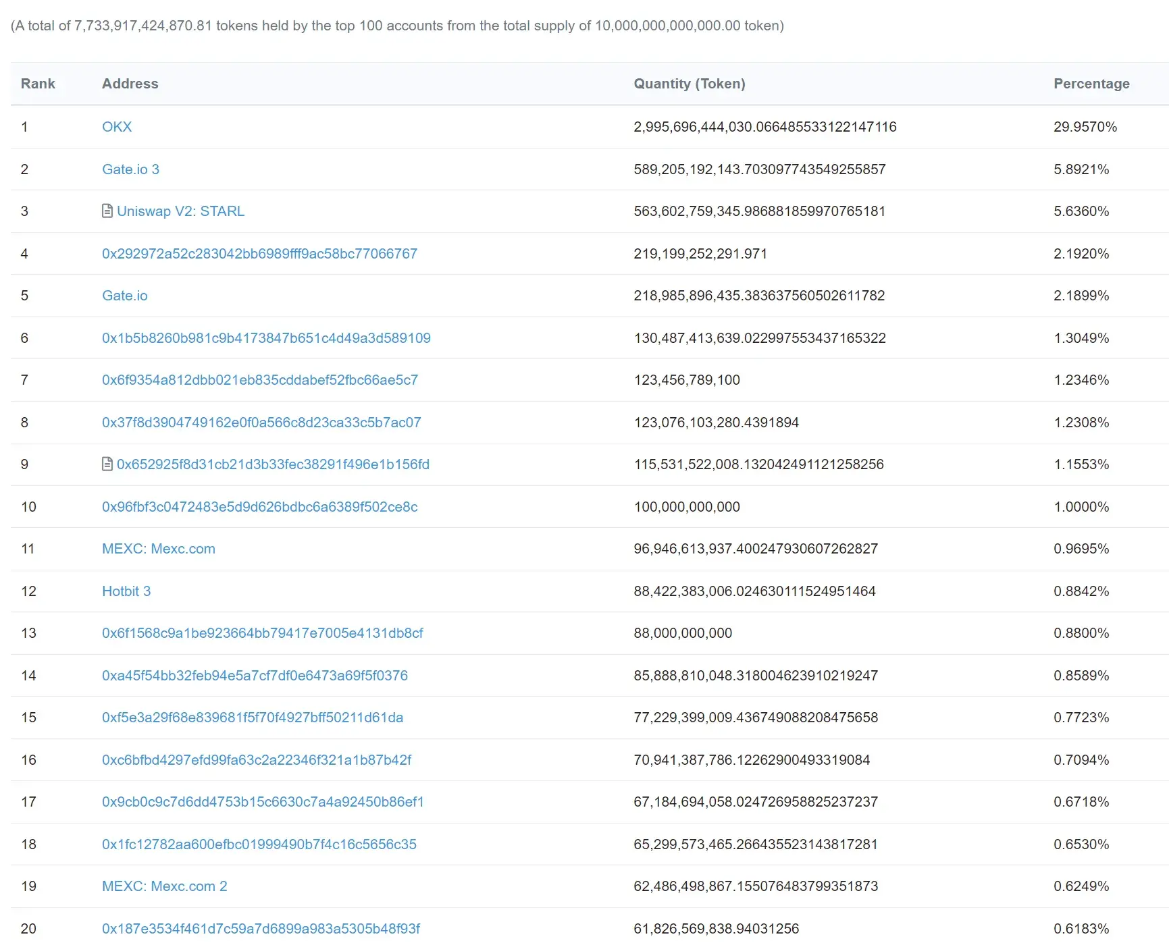Select quantity 88,000,000,000
The width and height of the screenshot is (1169, 945).
[x=683, y=633]
